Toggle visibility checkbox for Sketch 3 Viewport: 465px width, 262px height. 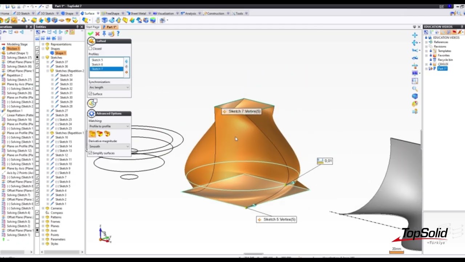[37, 195]
